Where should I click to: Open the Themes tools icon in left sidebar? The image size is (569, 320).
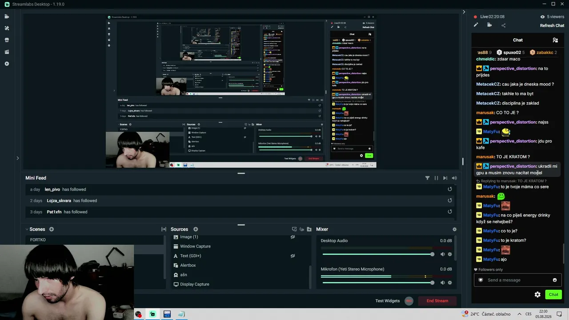pos(7,28)
